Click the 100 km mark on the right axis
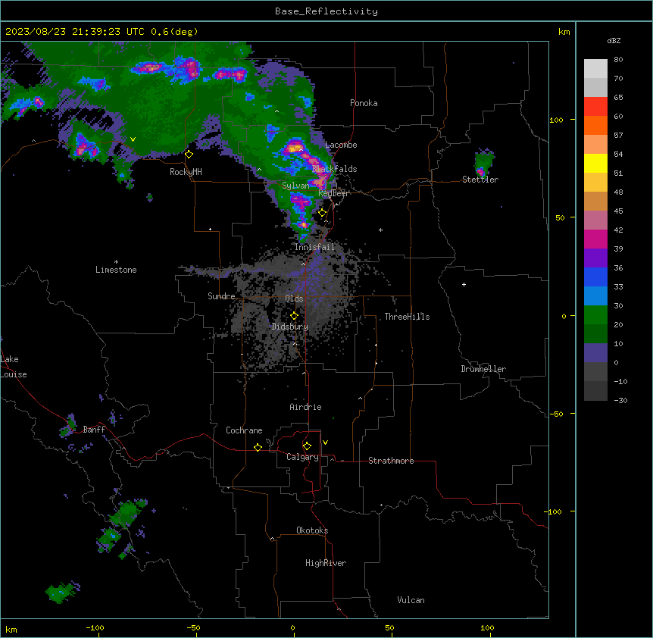The height and width of the screenshot is (638, 653). 556,120
